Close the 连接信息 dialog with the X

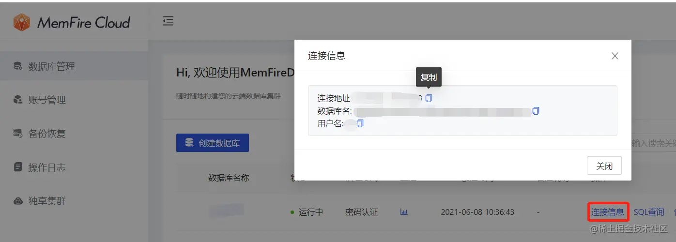coord(615,56)
